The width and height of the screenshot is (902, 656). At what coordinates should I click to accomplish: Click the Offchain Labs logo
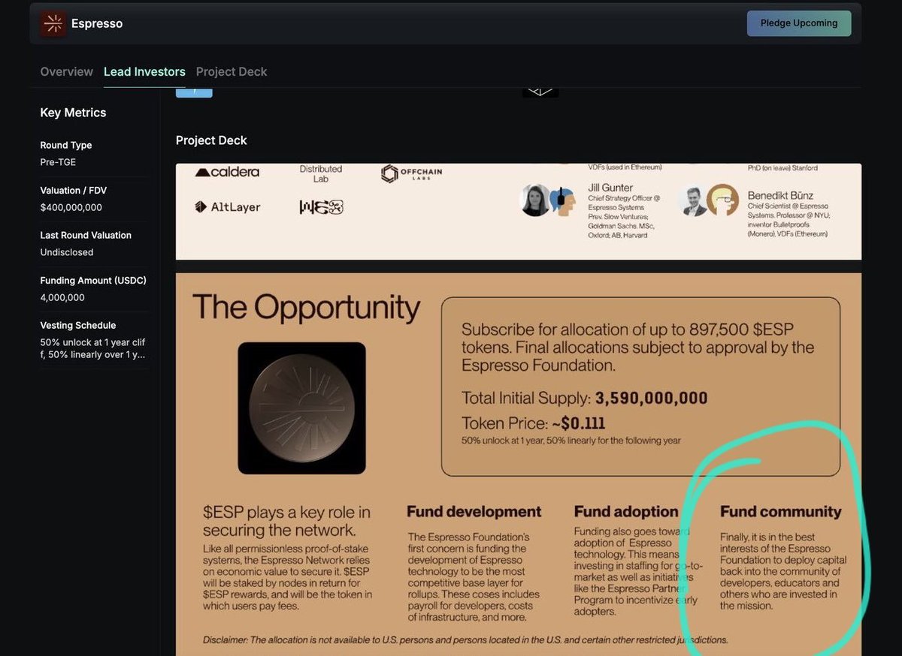[x=411, y=174]
